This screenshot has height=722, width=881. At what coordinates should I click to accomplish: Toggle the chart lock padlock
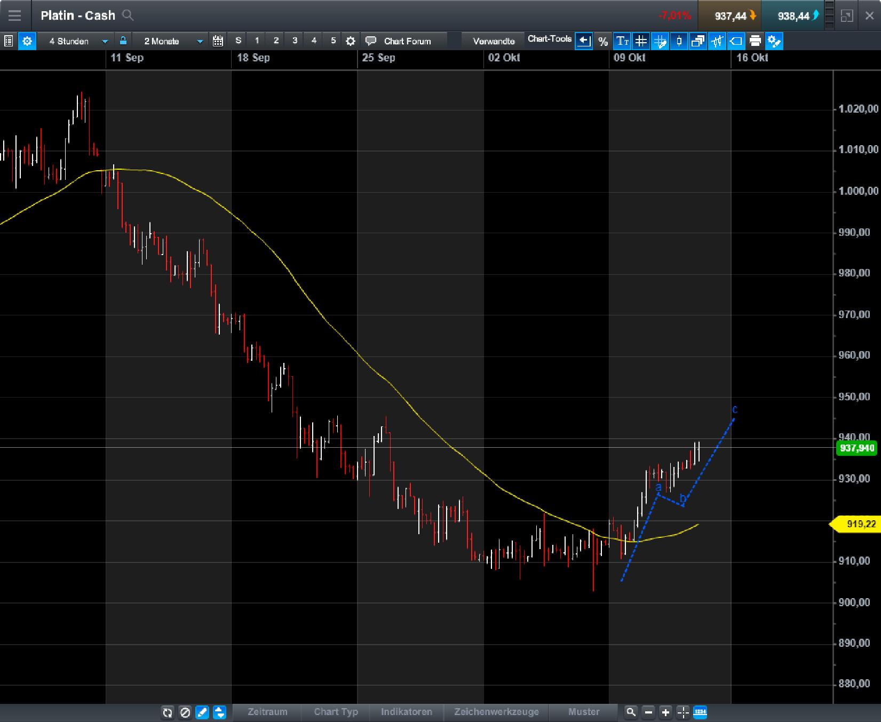[x=123, y=41]
